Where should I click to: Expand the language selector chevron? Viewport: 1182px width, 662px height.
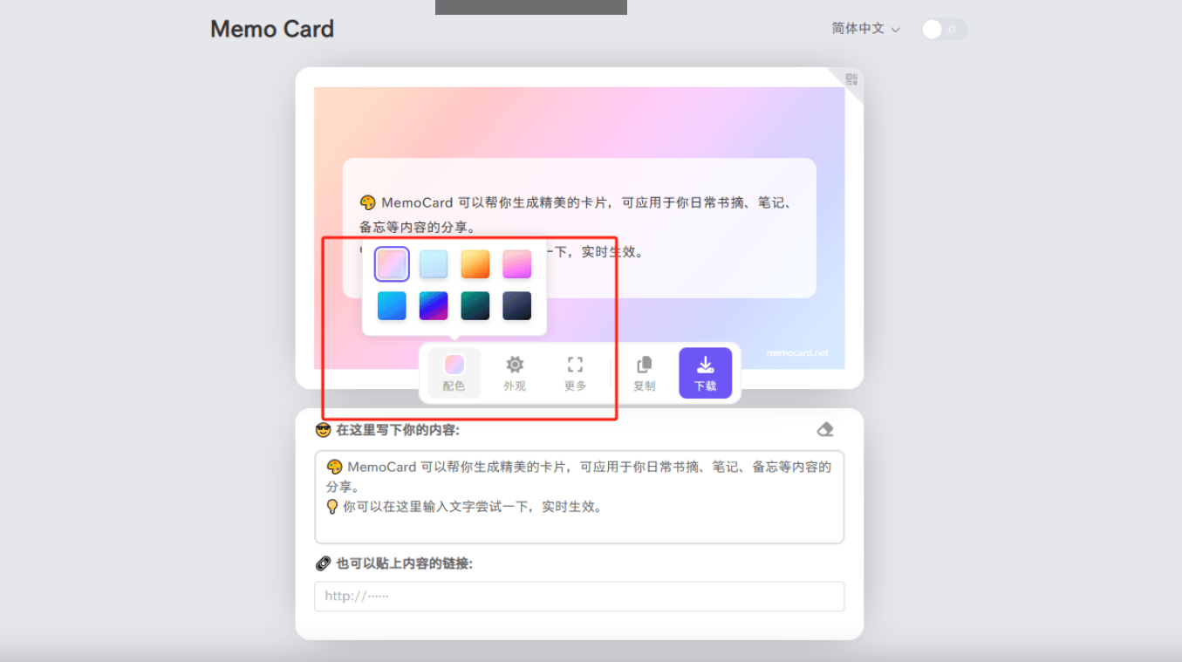coord(897,29)
